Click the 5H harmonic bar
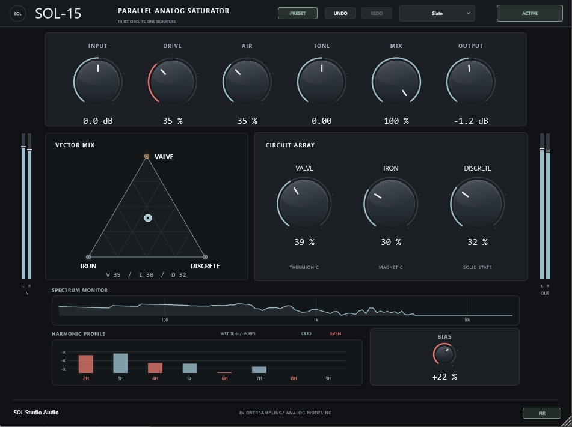 189,368
